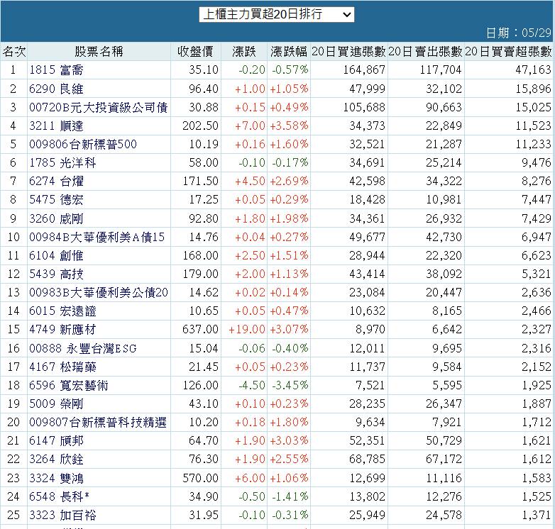This screenshot has width=555, height=529.
Task: Select buy volume 52,351 for 頎邦
Action: (x=367, y=440)
